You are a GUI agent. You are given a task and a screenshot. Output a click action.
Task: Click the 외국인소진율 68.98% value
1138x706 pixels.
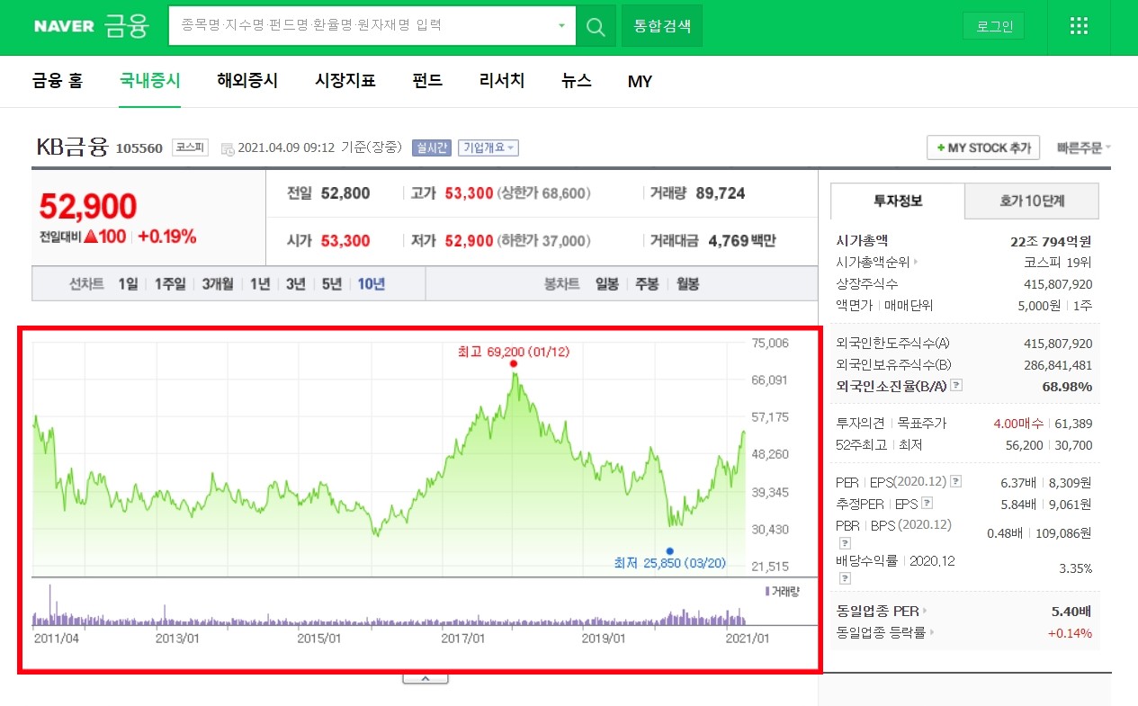click(x=1067, y=387)
